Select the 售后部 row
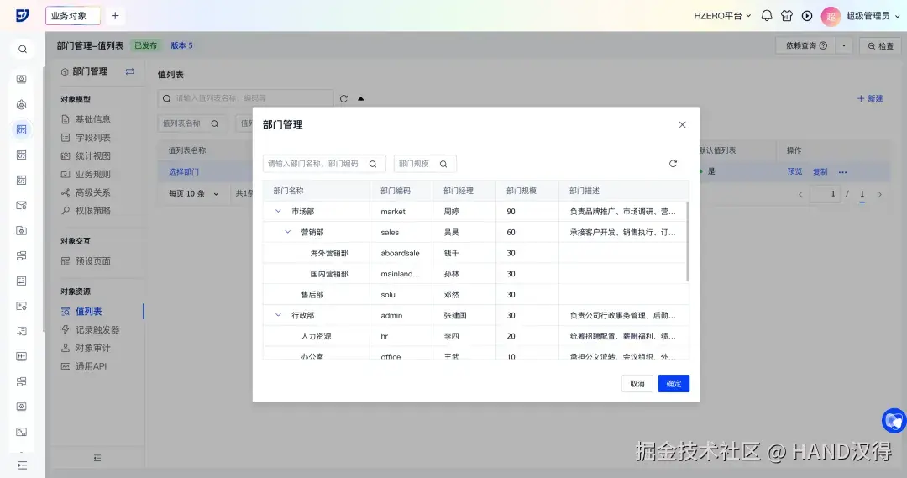The height and width of the screenshot is (478, 907). coord(475,295)
